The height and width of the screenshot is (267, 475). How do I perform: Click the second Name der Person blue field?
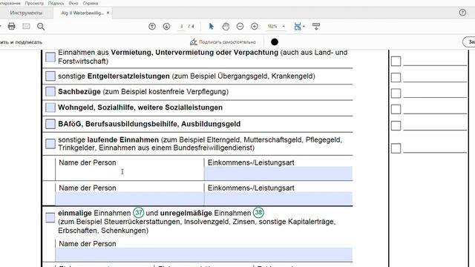[x=130, y=199]
